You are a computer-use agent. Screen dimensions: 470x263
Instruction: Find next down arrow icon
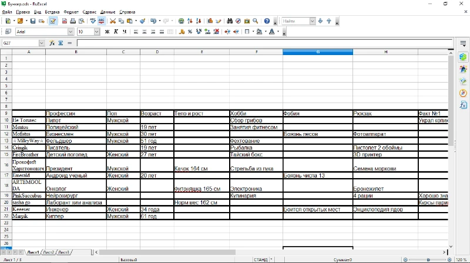pos(320,21)
